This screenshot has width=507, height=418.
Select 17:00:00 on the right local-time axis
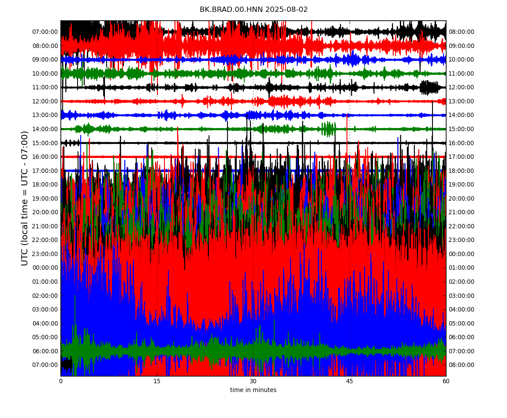462,157
